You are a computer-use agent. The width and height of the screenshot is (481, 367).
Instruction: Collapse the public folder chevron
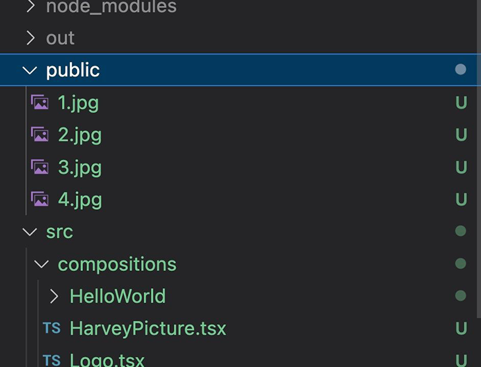click(30, 70)
